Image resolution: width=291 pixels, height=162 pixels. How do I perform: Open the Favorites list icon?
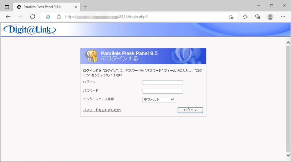245,17
